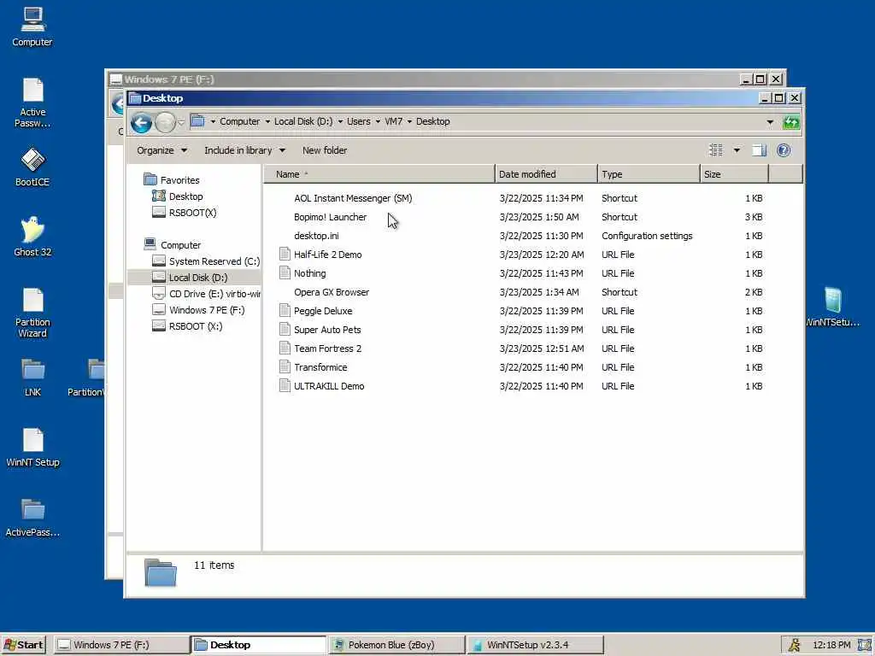The width and height of the screenshot is (875, 656).
Task: Expand dropdown arrow after VM7 in path
Action: click(409, 121)
